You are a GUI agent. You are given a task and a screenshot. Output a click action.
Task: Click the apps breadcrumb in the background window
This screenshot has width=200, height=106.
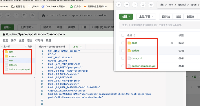(75, 15)
